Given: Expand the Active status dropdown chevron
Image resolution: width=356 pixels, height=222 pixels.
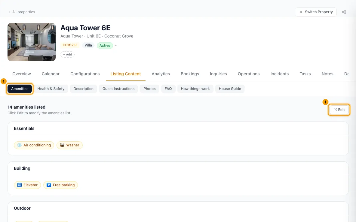Looking at the screenshot, I should point(116,46).
